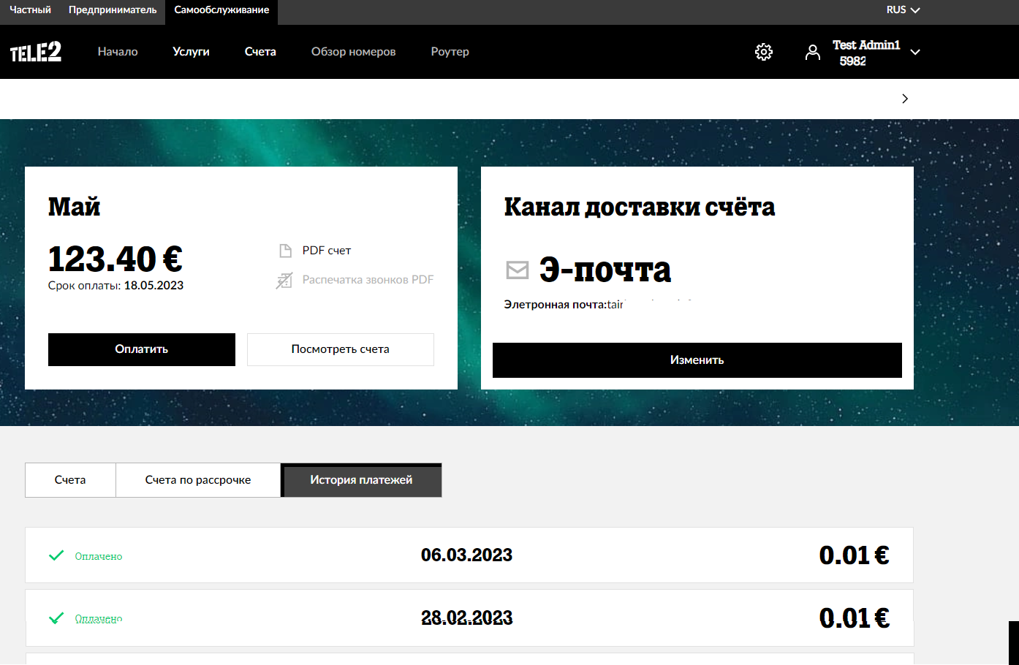Image resolution: width=1019 pixels, height=665 pixels.
Task: Go to Обзор номеров menu item
Action: click(x=353, y=52)
